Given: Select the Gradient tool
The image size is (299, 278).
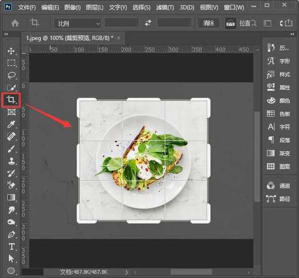Looking at the screenshot, I should pyautogui.click(x=11, y=198).
